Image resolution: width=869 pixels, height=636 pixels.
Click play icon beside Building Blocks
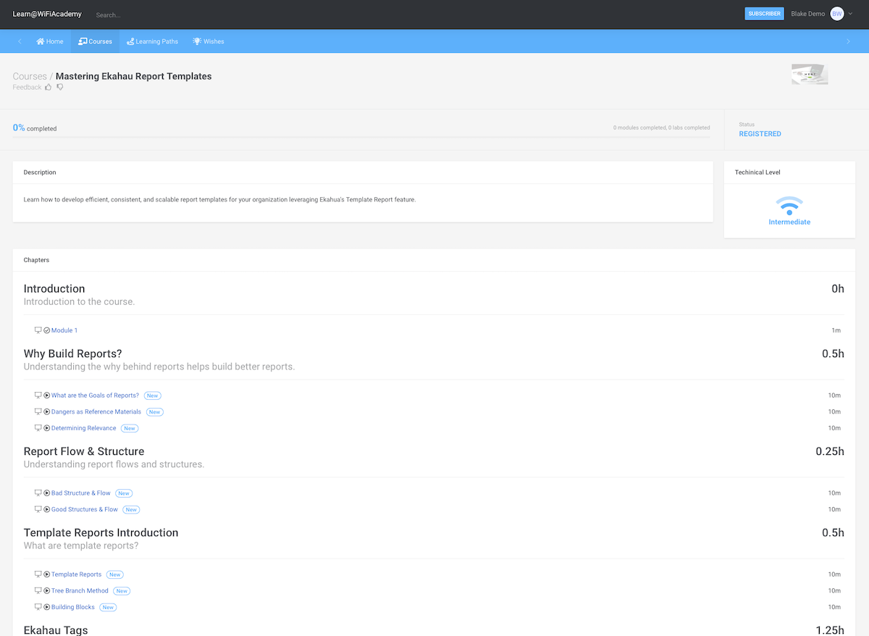pyautogui.click(x=47, y=607)
